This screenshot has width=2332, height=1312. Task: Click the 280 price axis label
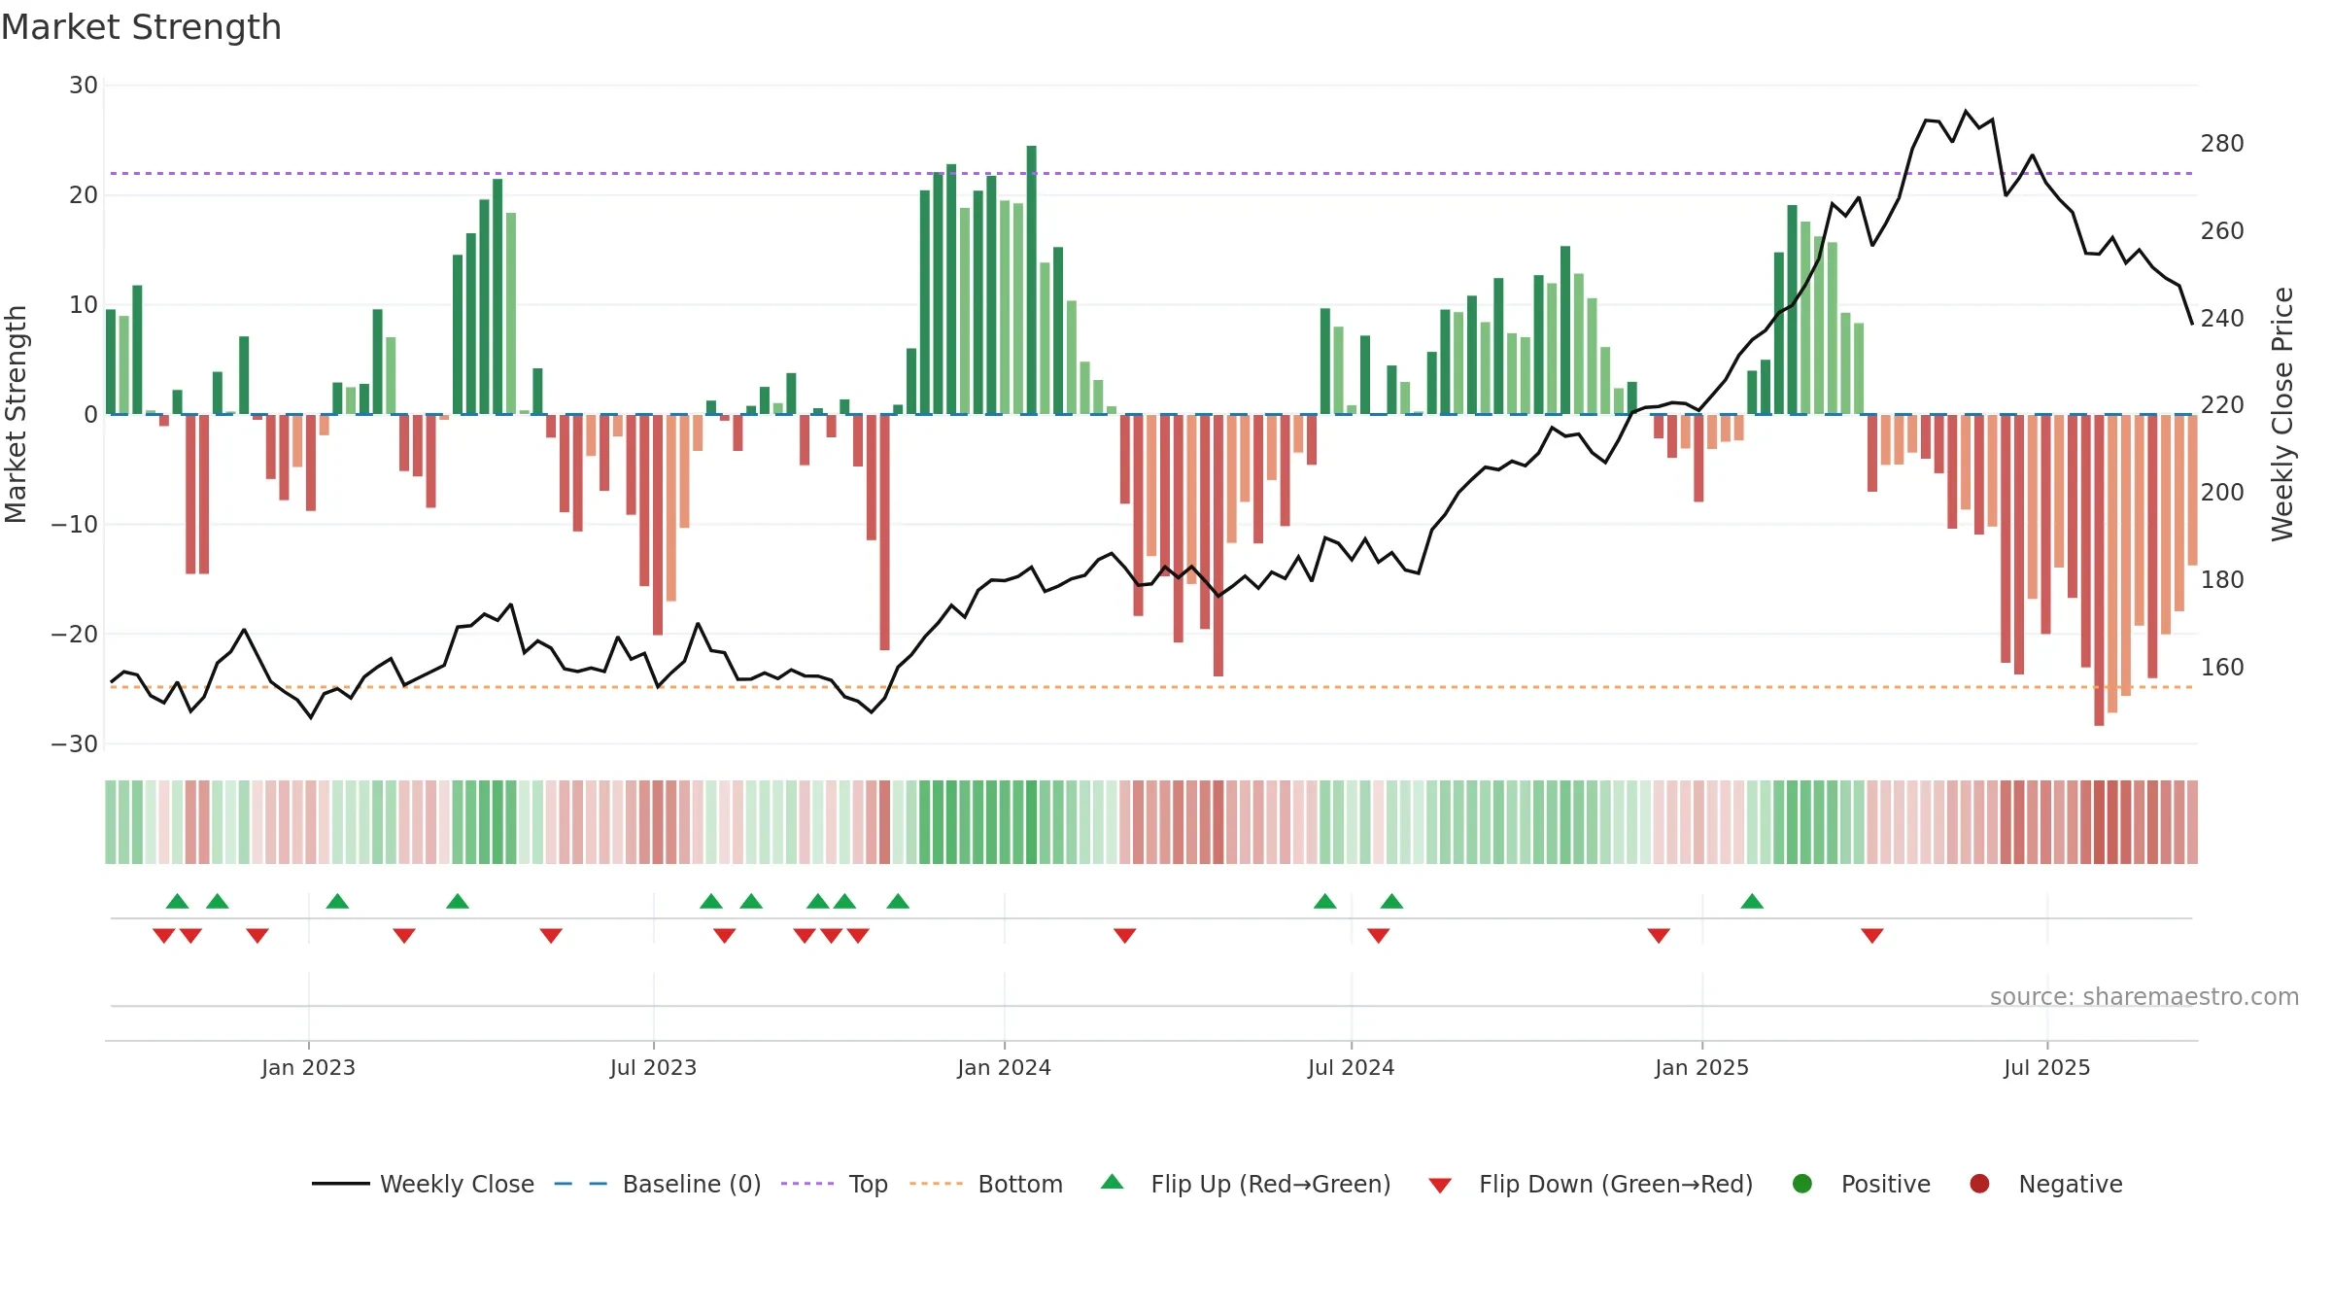click(2222, 144)
